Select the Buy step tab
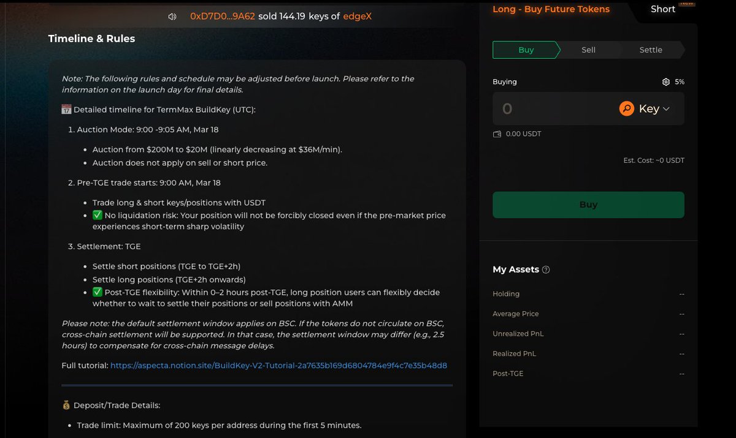The height and width of the screenshot is (438, 736). point(526,50)
